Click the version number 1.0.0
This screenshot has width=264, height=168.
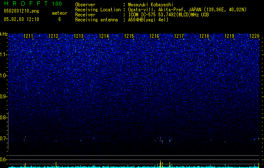pos(57,4)
